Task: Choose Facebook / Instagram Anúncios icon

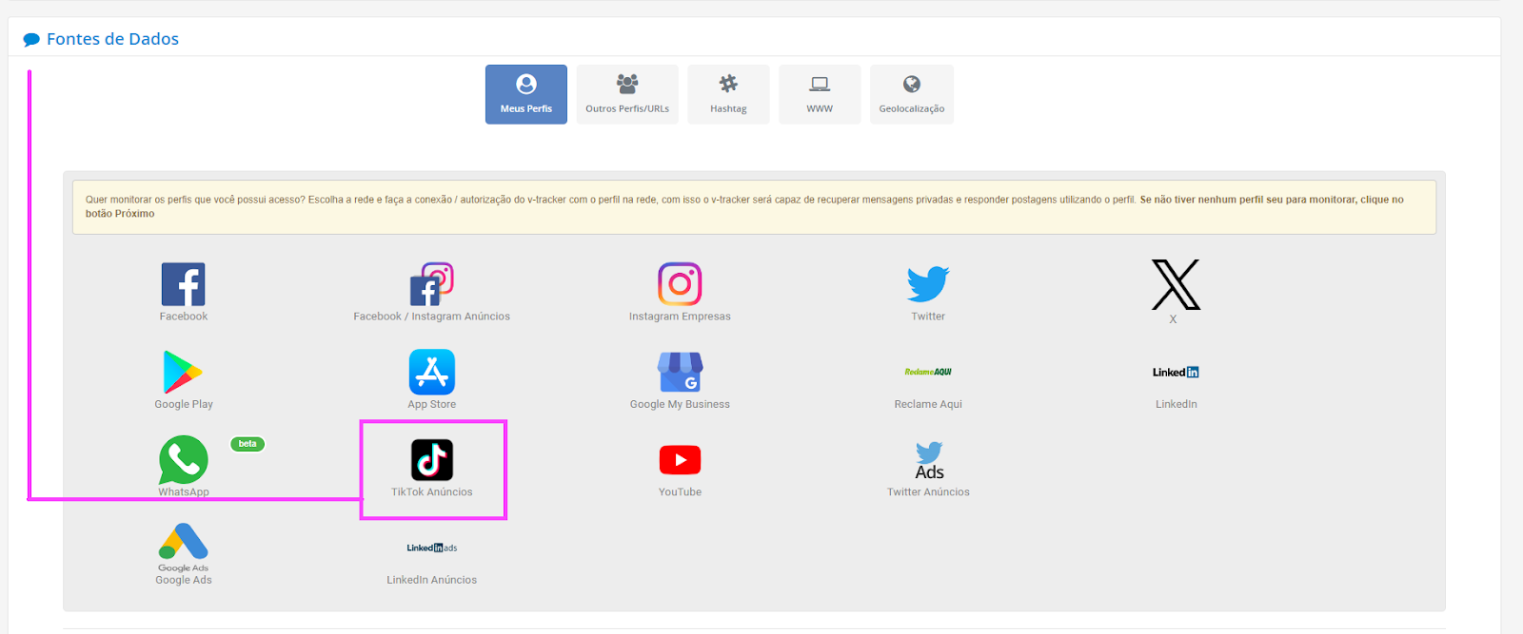Action: pos(431,284)
